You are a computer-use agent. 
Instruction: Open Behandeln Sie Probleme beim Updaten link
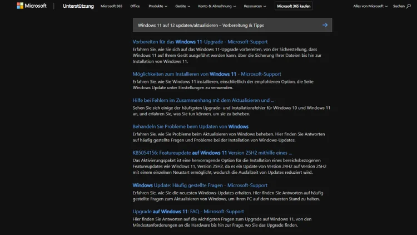click(190, 126)
